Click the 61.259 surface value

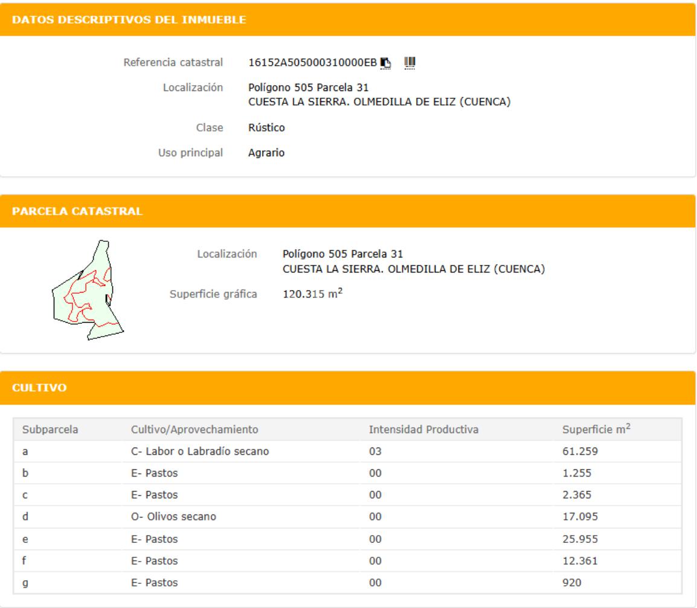click(577, 451)
